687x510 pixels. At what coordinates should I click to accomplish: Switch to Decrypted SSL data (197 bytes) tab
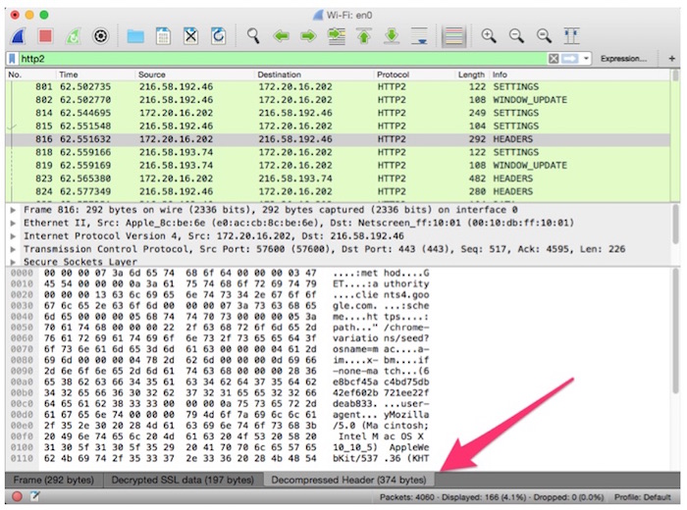(183, 480)
